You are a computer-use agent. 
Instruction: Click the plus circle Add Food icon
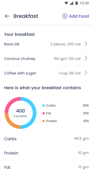(x=65, y=16)
